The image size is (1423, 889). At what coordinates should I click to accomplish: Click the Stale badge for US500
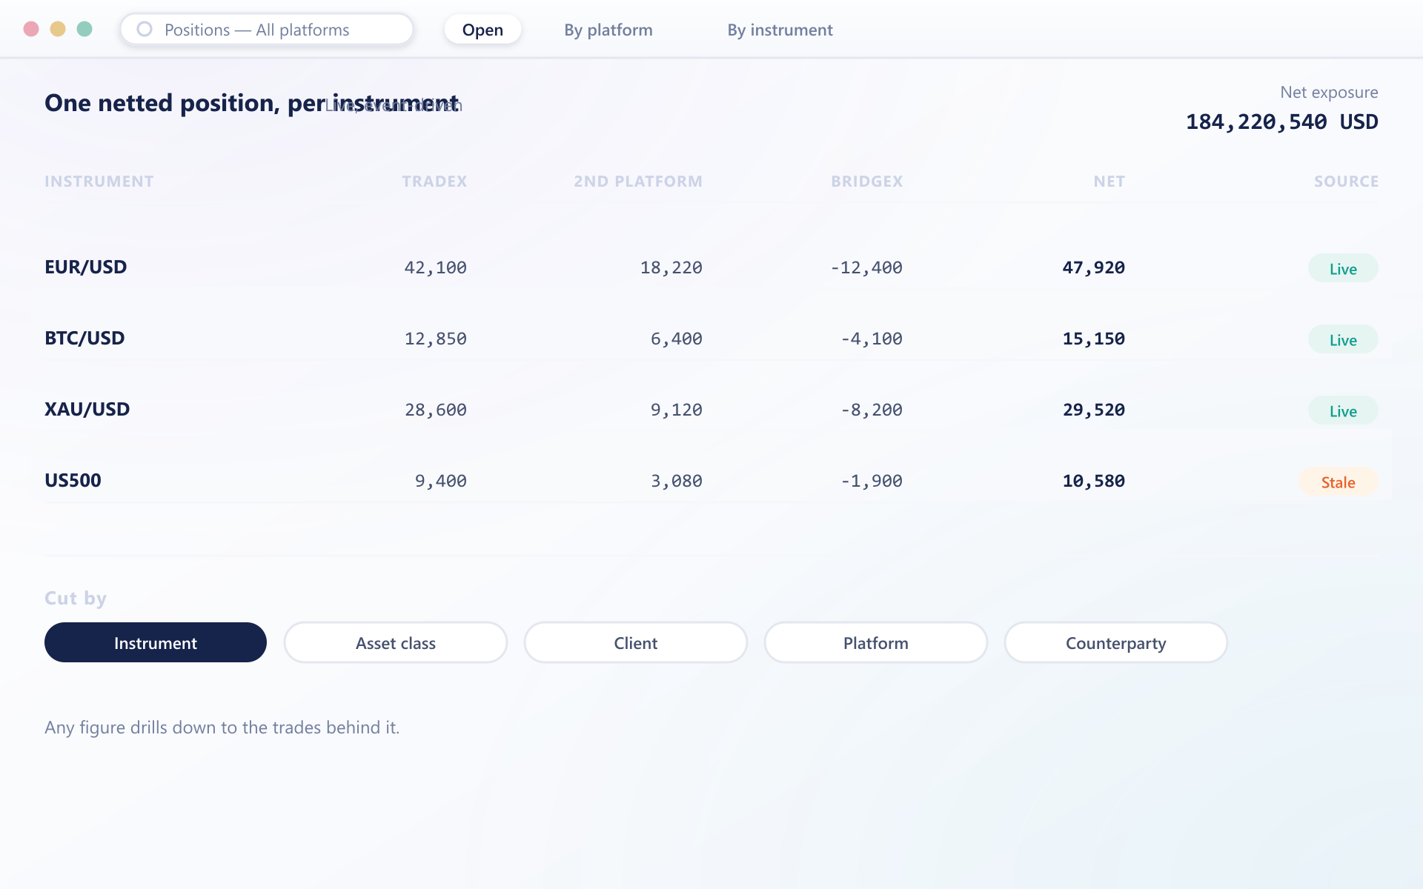pos(1339,482)
